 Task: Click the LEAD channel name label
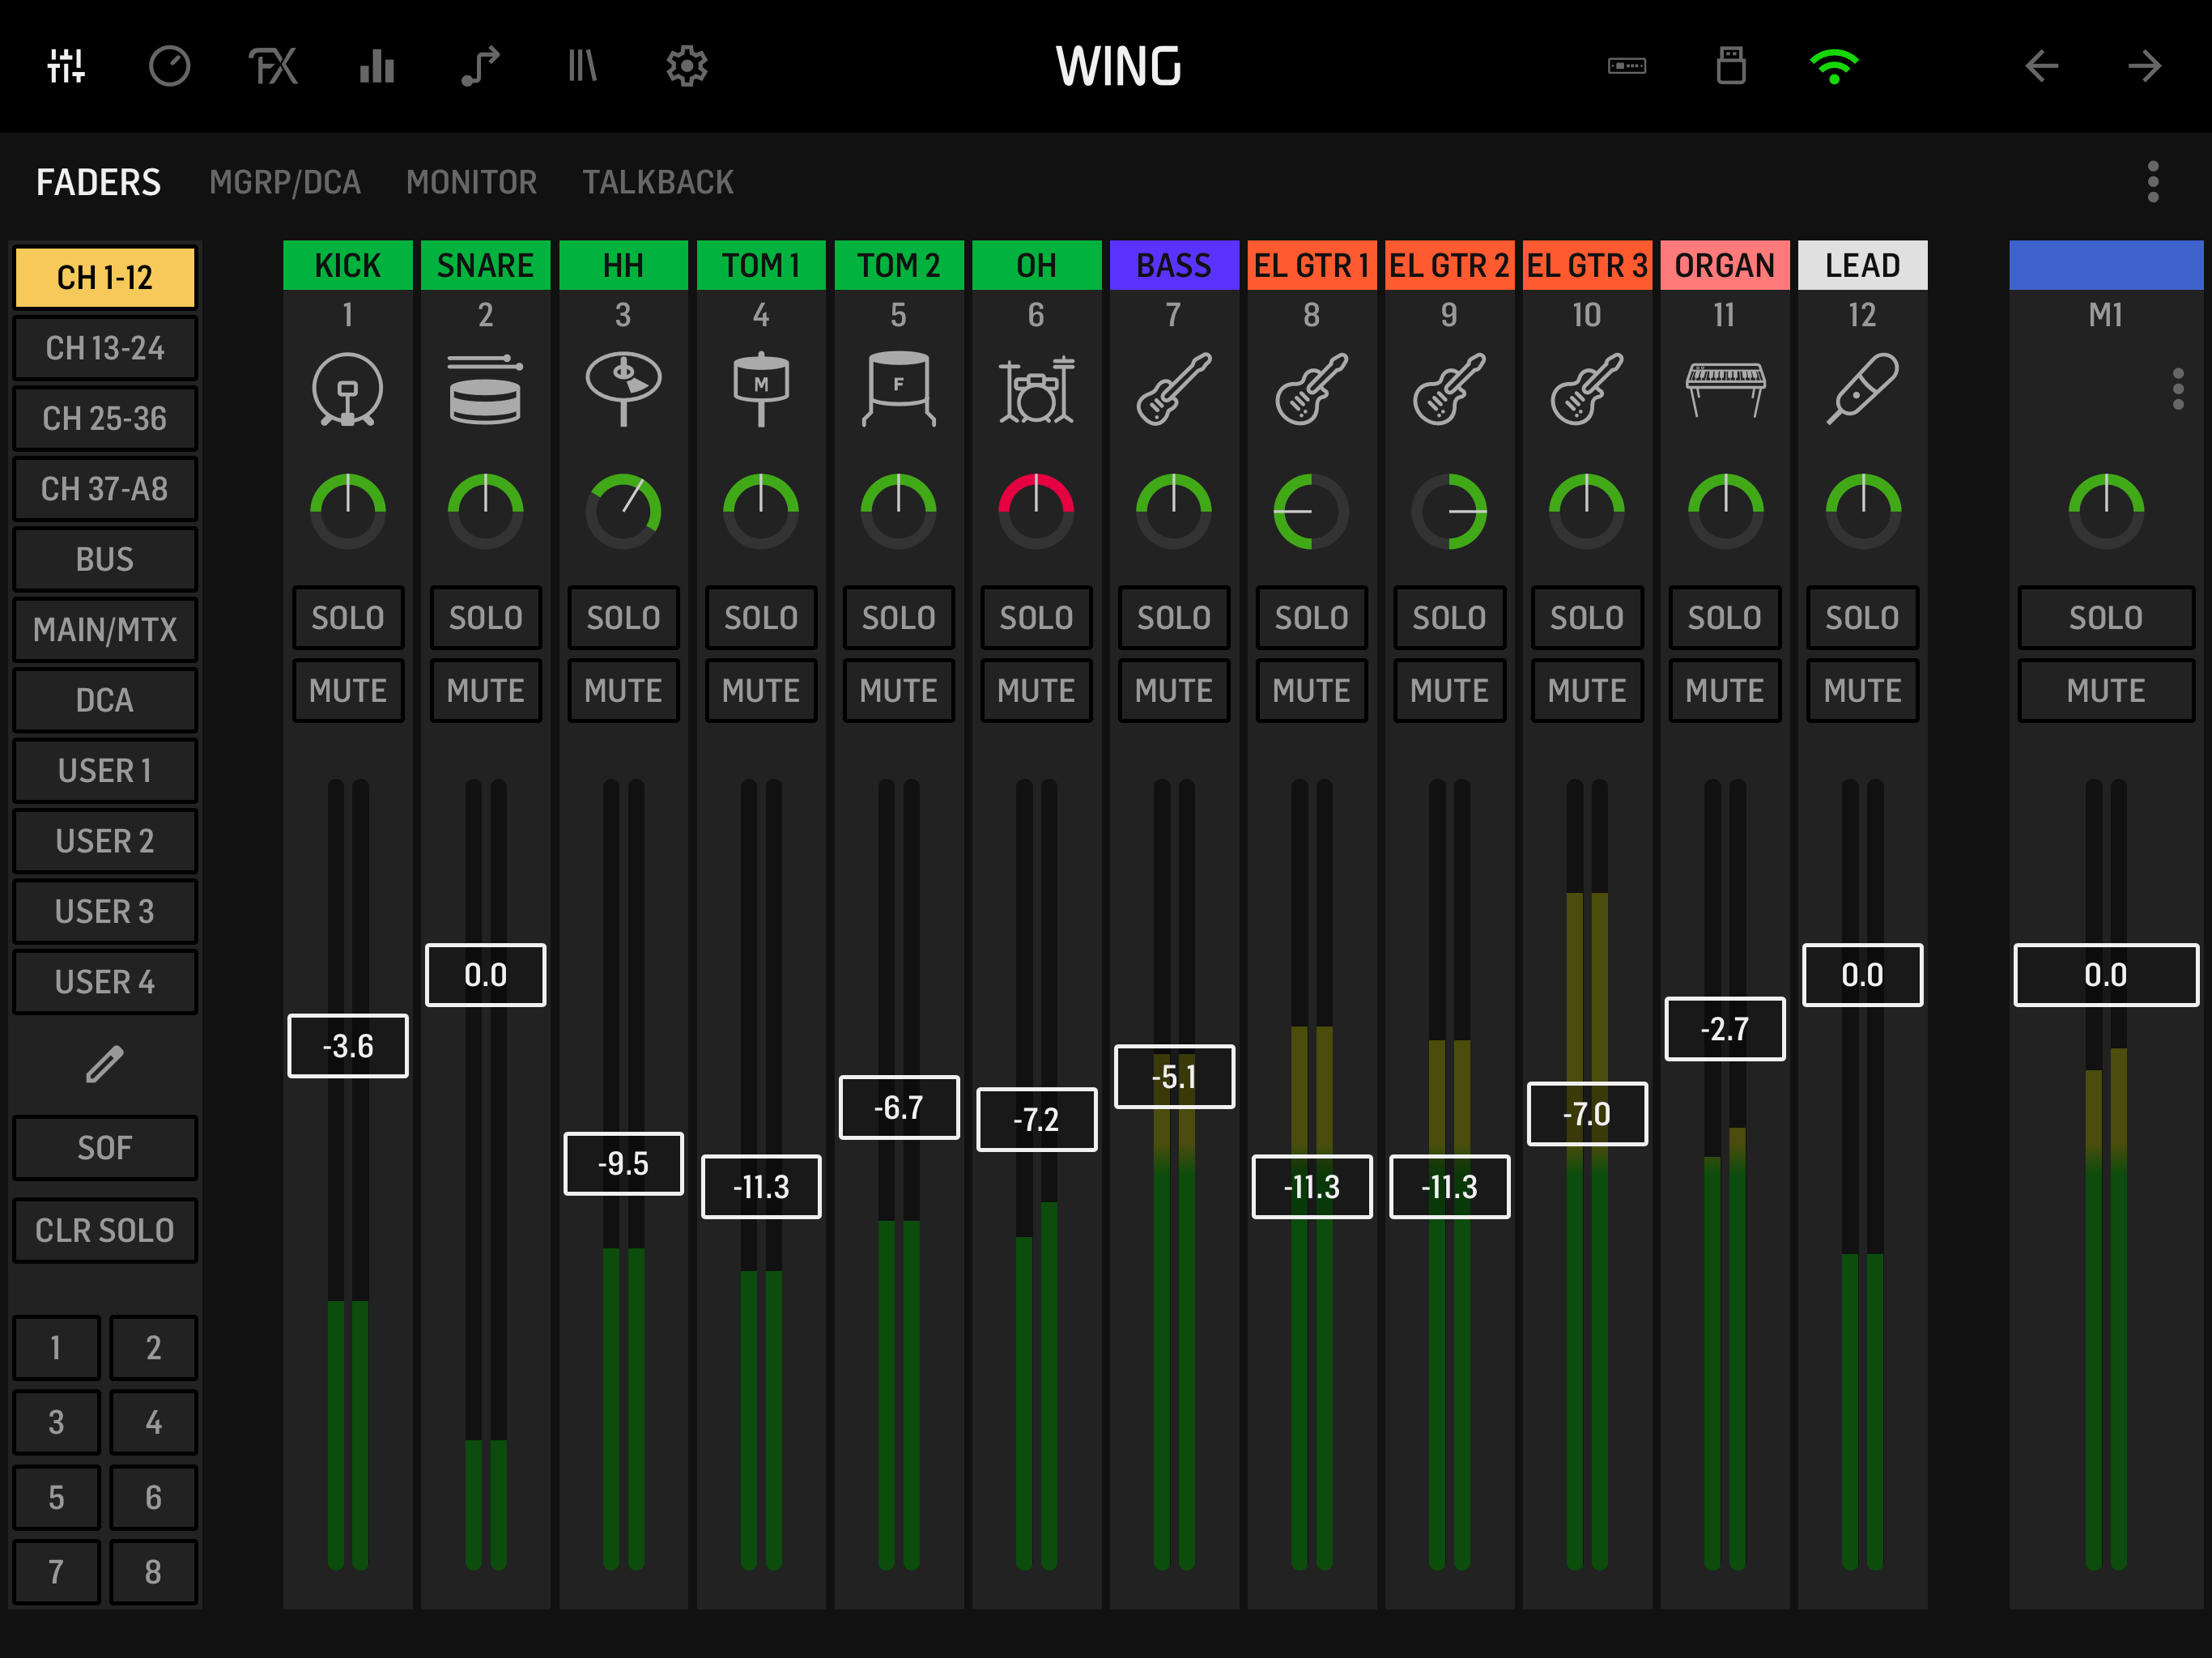[x=1862, y=265]
